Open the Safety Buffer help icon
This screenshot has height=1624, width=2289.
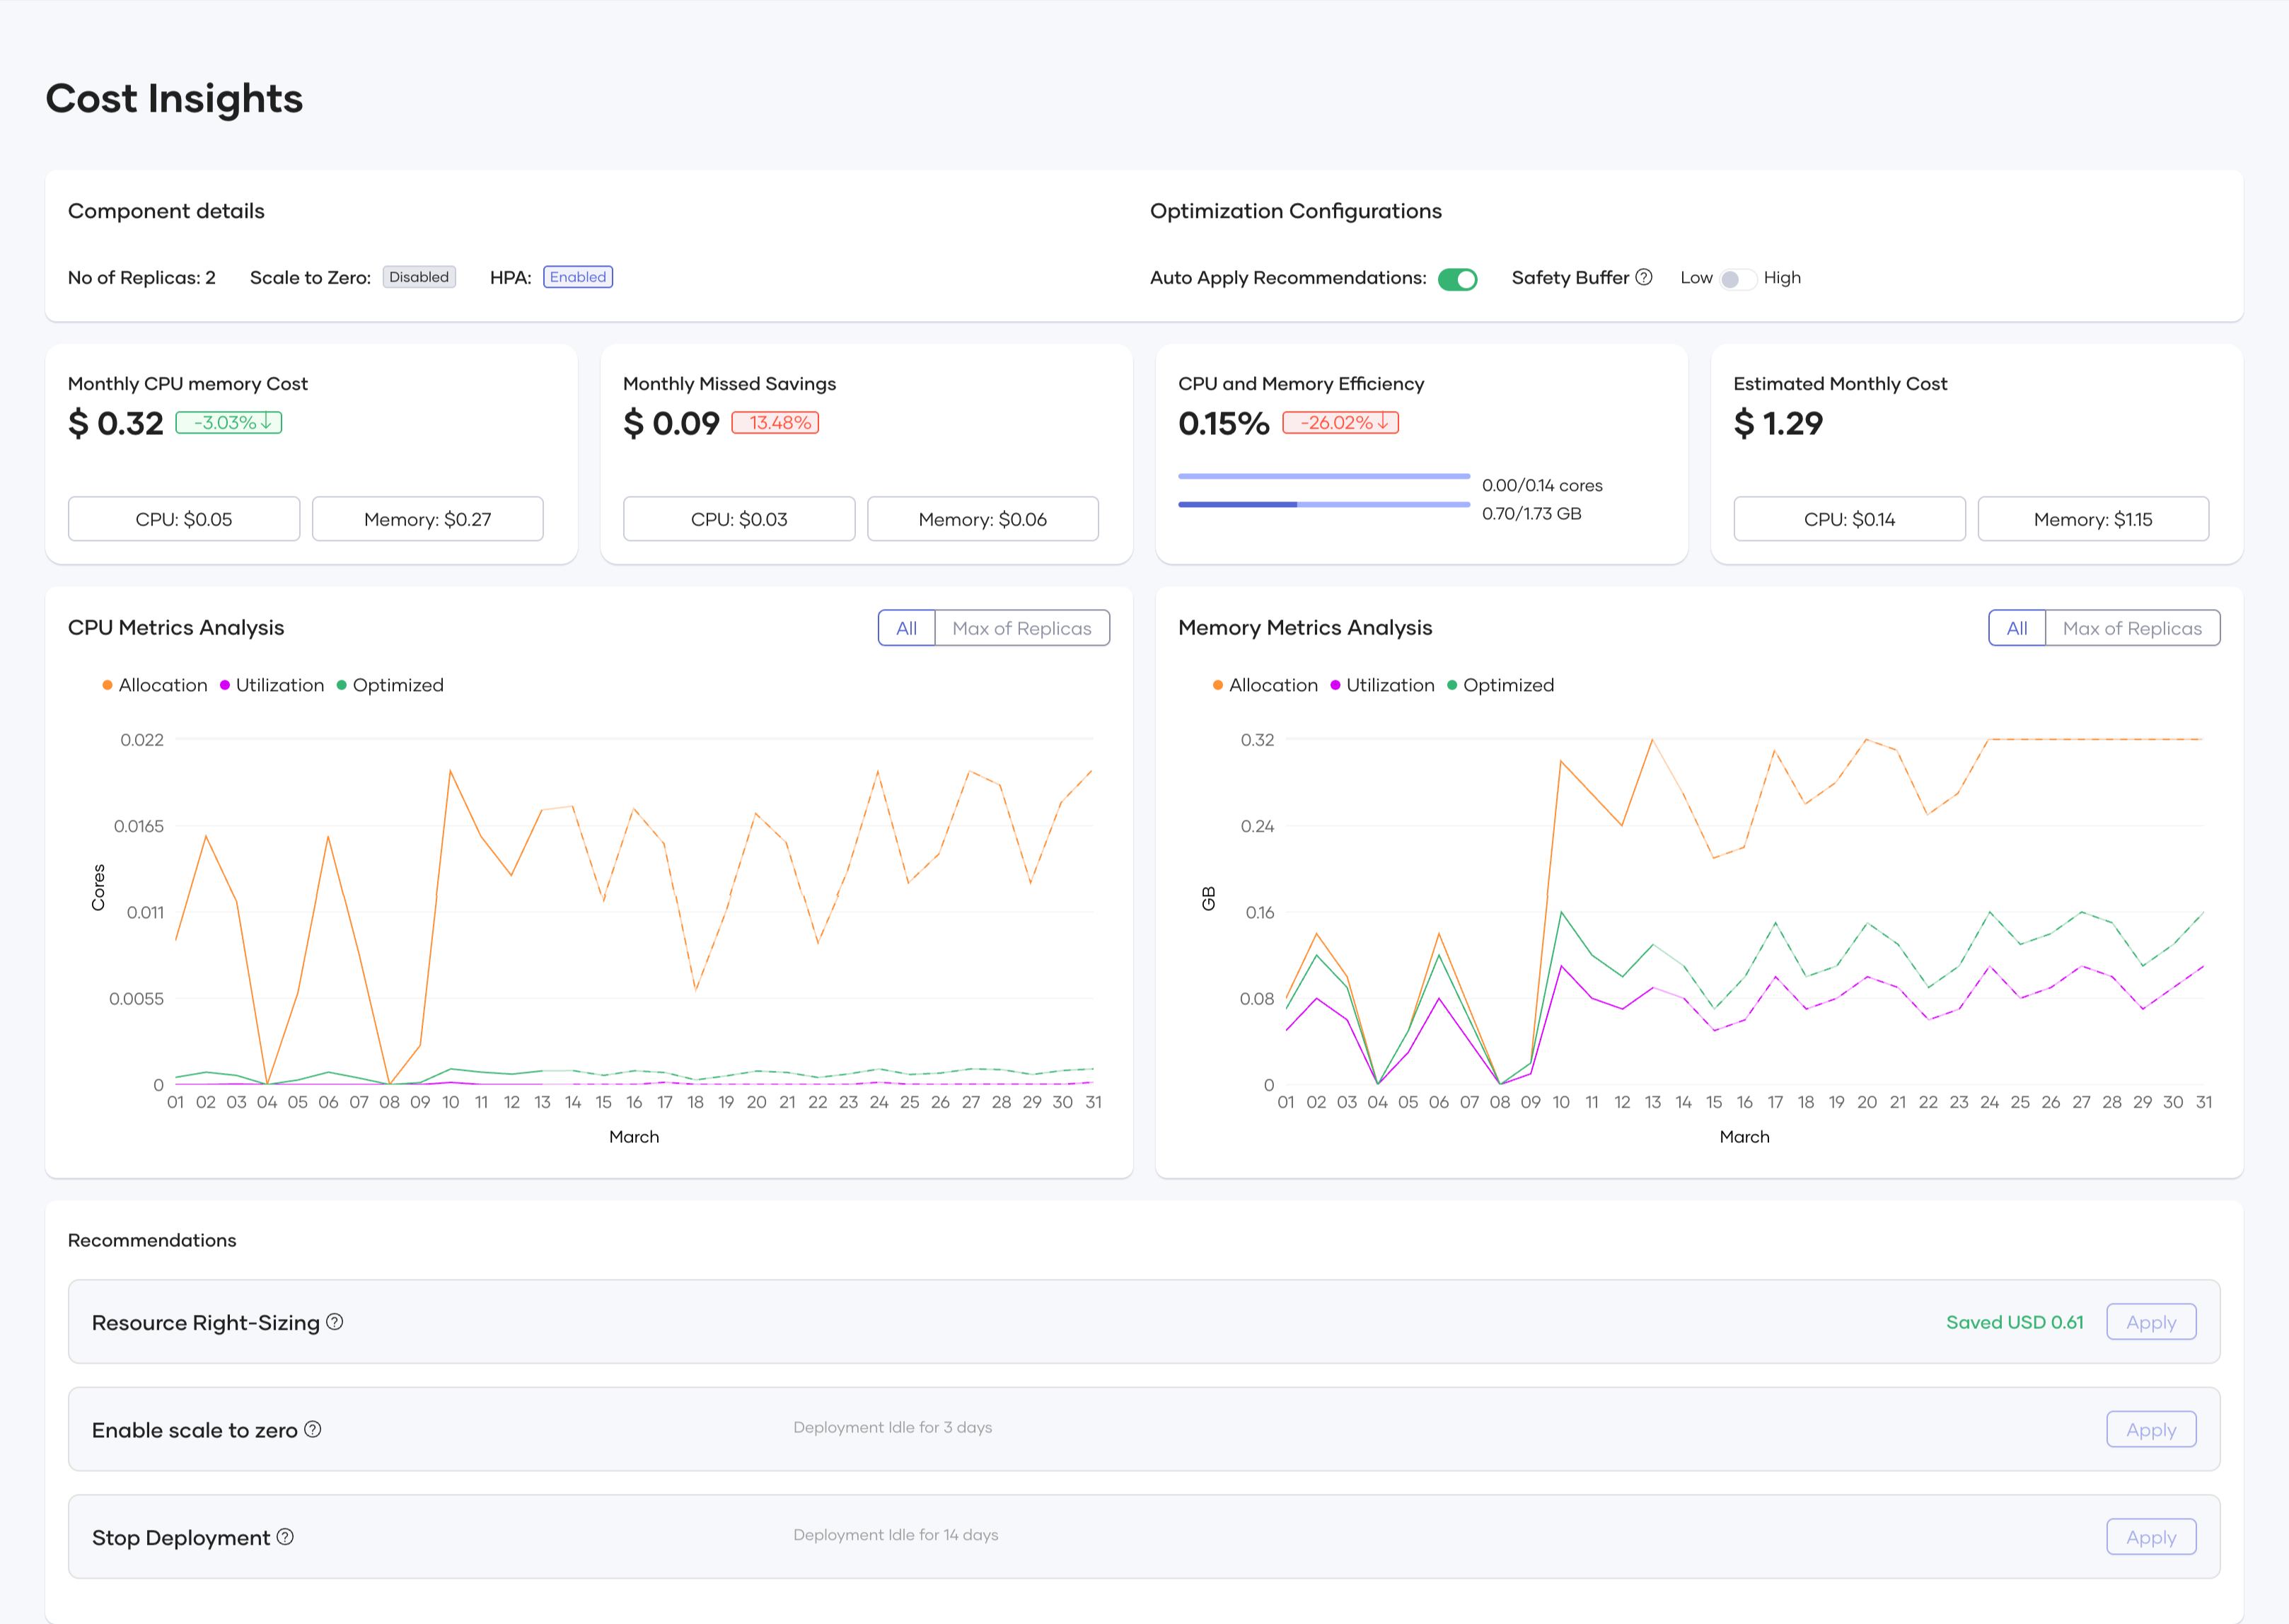coord(1645,277)
